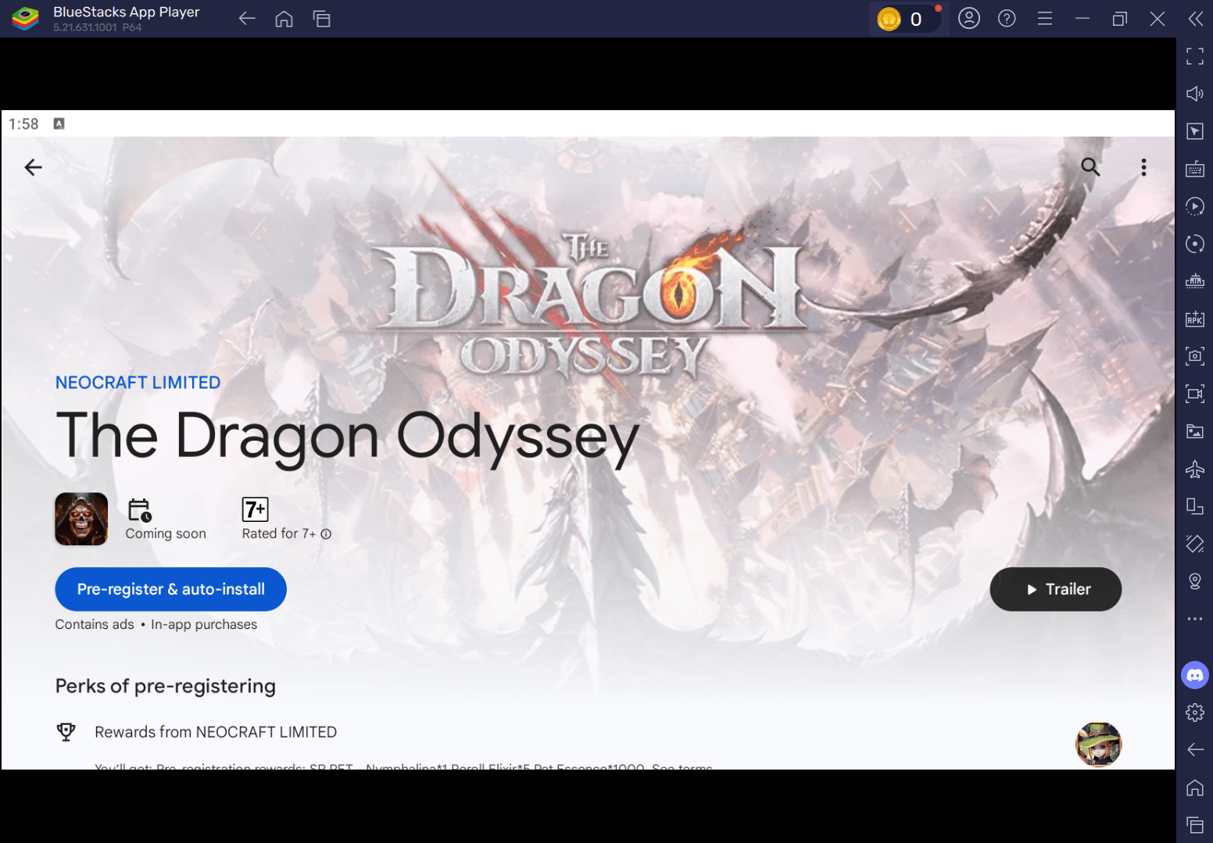Play the game Trailer
Screen dimensions: 1213x843
[1055, 589]
